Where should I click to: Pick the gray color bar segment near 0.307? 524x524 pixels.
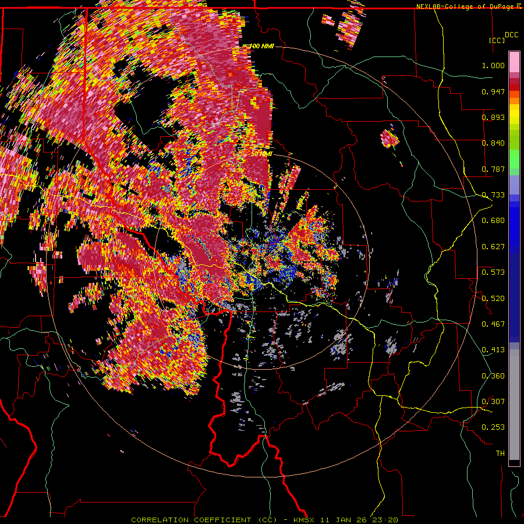[514, 405]
